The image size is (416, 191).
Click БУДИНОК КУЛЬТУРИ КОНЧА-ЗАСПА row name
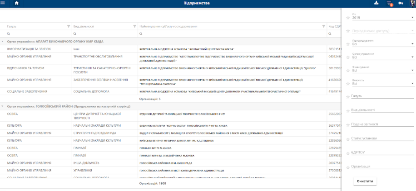click(x=183, y=126)
